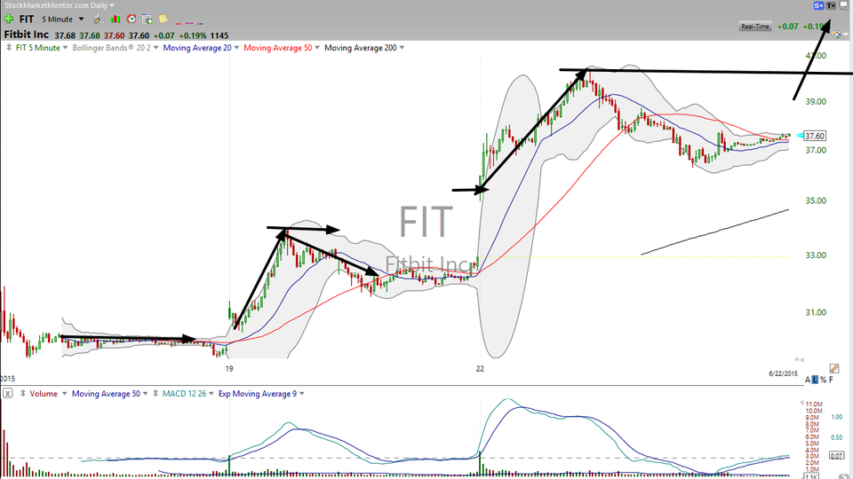Click the green plus add symbol icon
The image size is (853, 479).
[9, 19]
